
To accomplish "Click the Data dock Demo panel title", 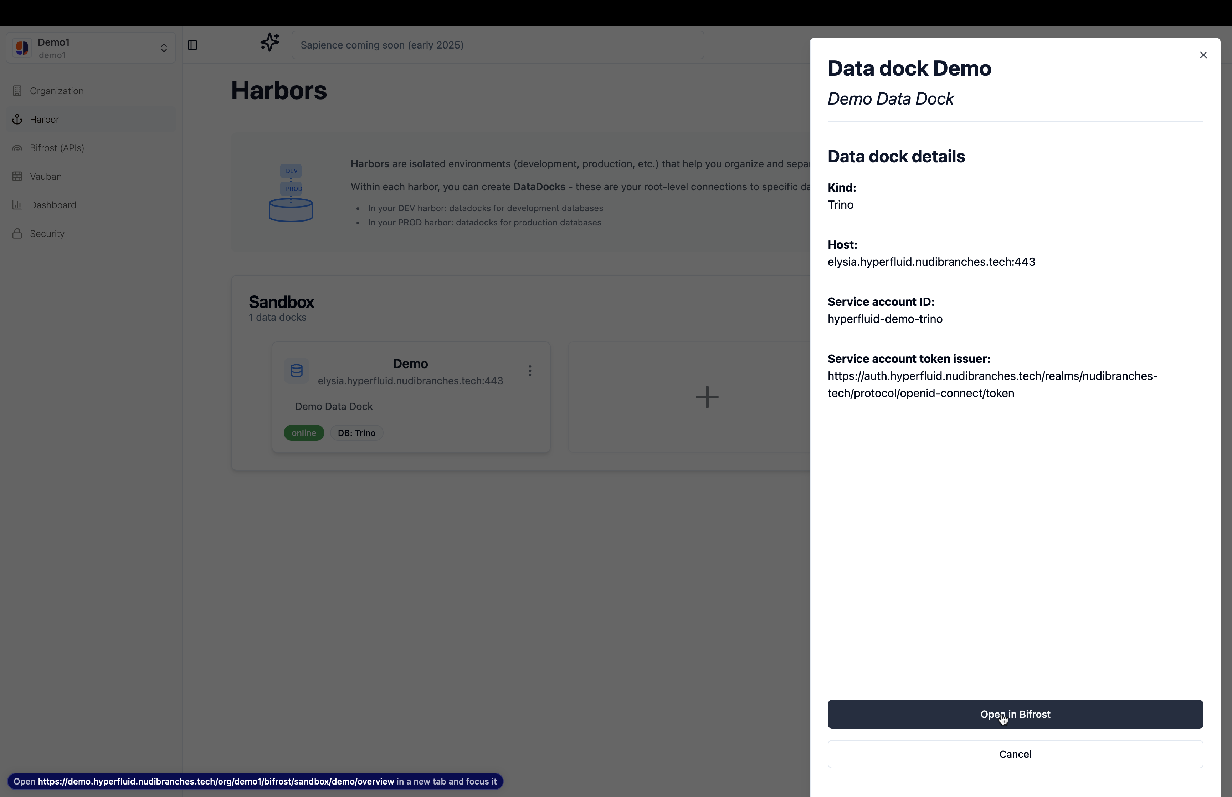I will tap(909, 68).
